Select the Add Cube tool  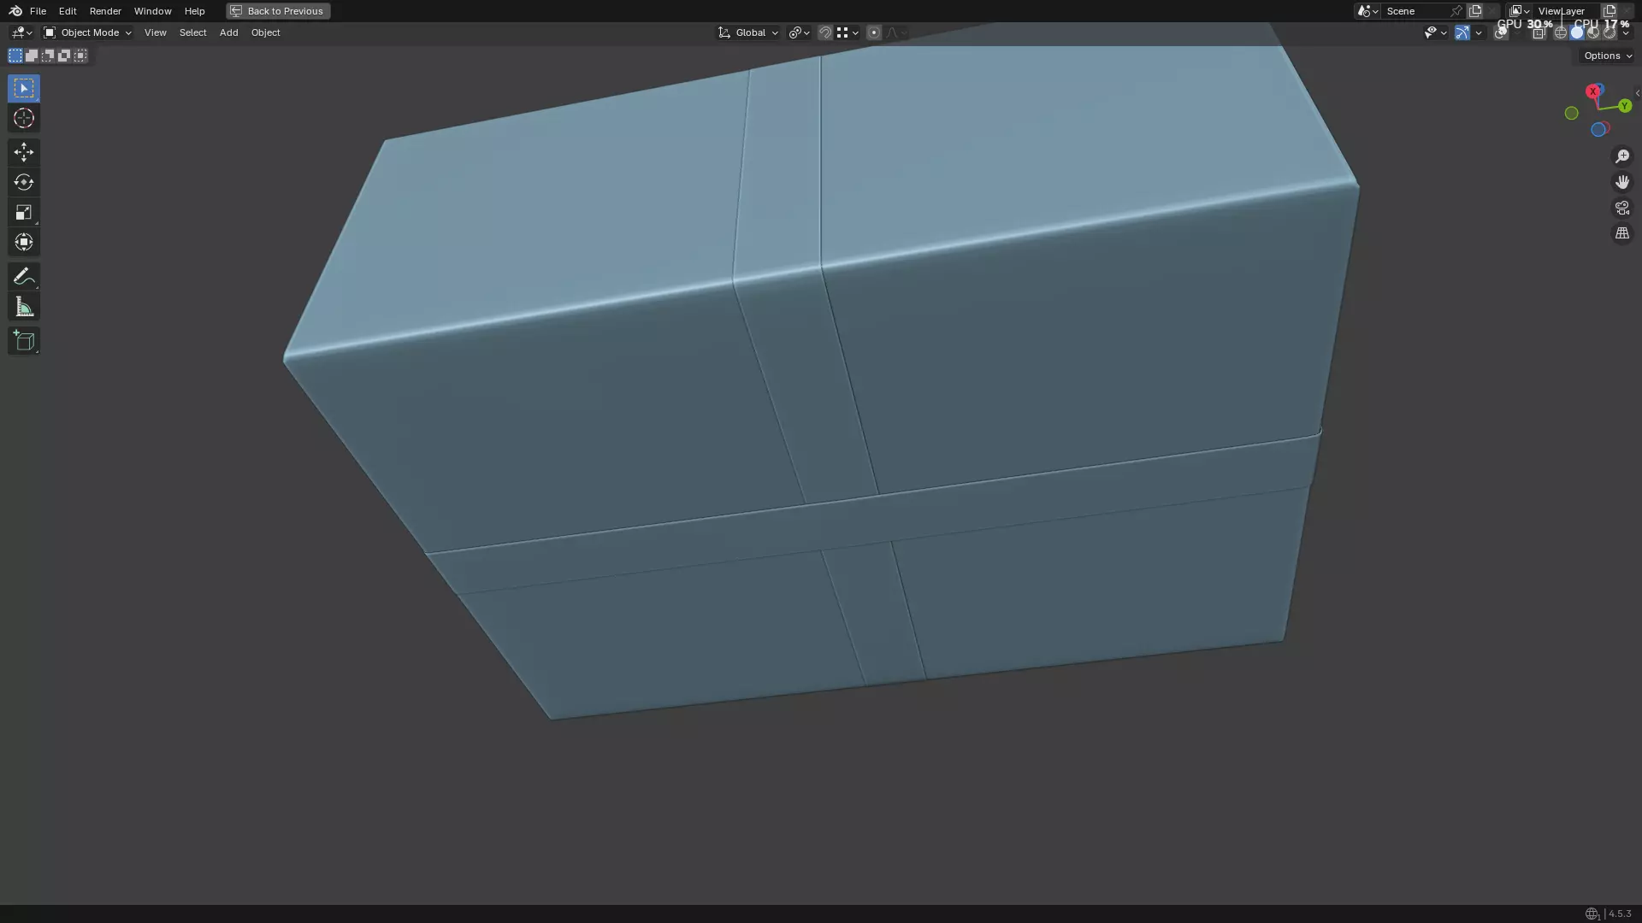pos(24,341)
